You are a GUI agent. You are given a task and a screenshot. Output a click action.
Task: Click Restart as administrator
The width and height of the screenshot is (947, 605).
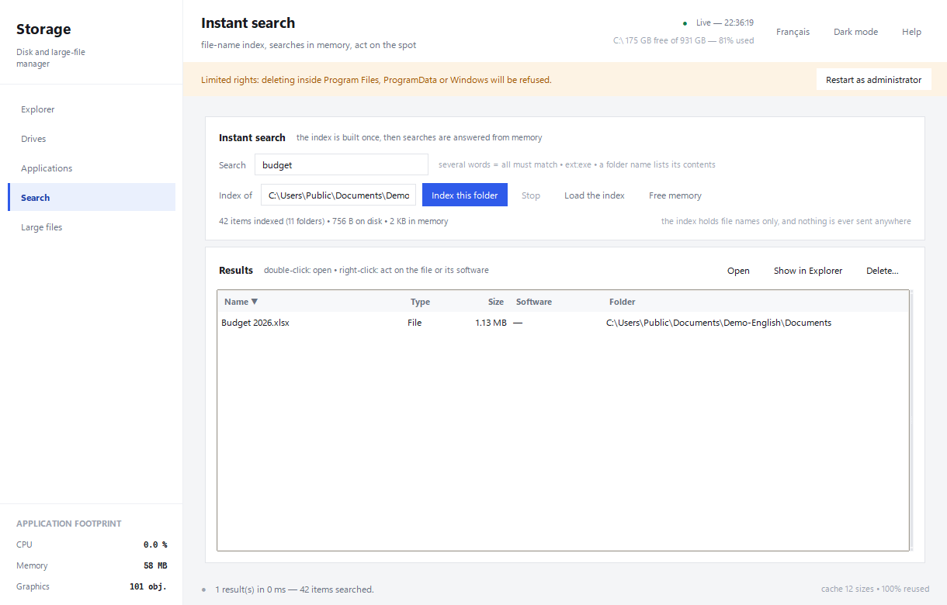tap(873, 80)
